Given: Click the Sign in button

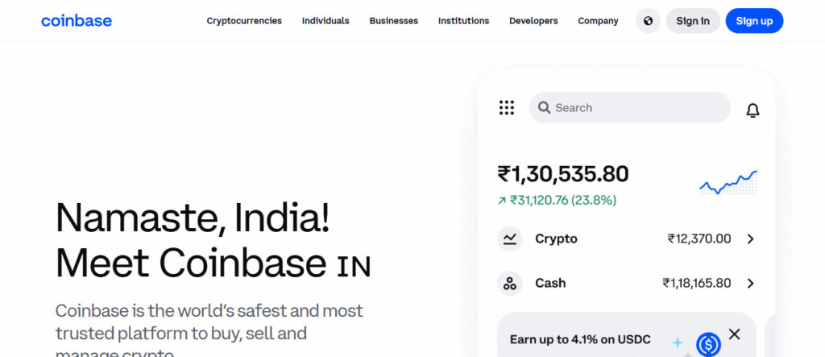Looking at the screenshot, I should point(693,21).
